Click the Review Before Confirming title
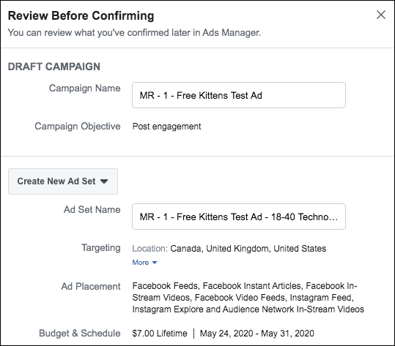 (81, 15)
